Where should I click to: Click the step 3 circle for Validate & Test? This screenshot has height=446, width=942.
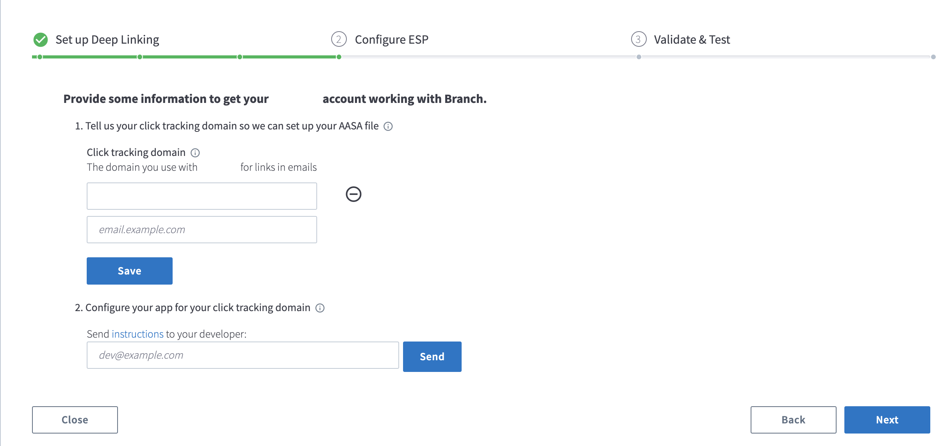coord(639,39)
